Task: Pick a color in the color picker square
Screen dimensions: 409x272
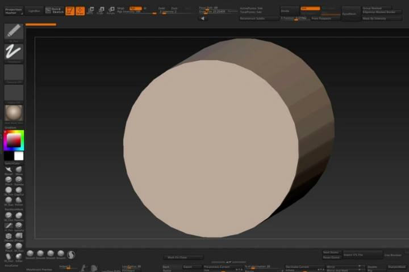Action: [x=14, y=141]
